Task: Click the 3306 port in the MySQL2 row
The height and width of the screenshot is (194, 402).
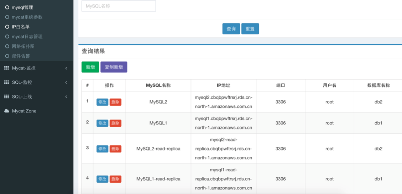Action: 281,102
